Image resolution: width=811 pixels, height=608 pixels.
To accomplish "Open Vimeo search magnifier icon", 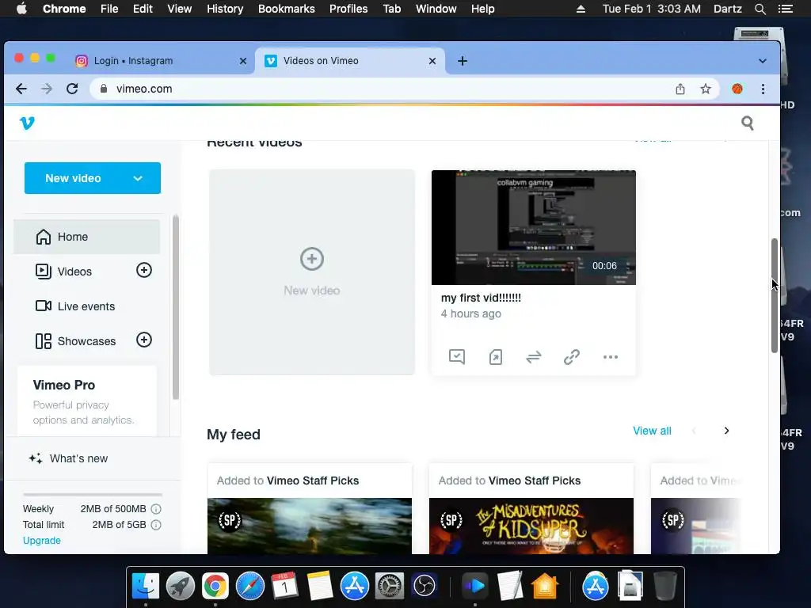I will (747, 123).
